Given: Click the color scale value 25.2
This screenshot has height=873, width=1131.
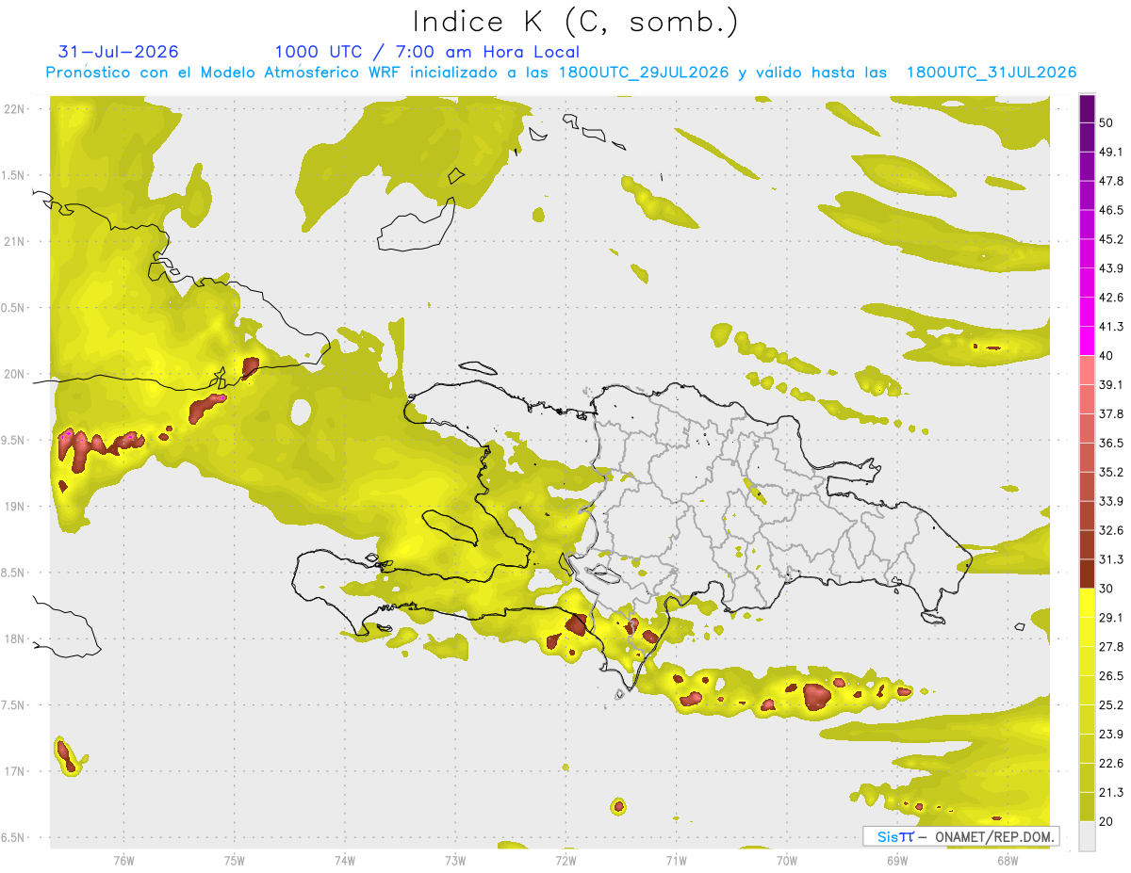Looking at the screenshot, I should (x=1111, y=705).
